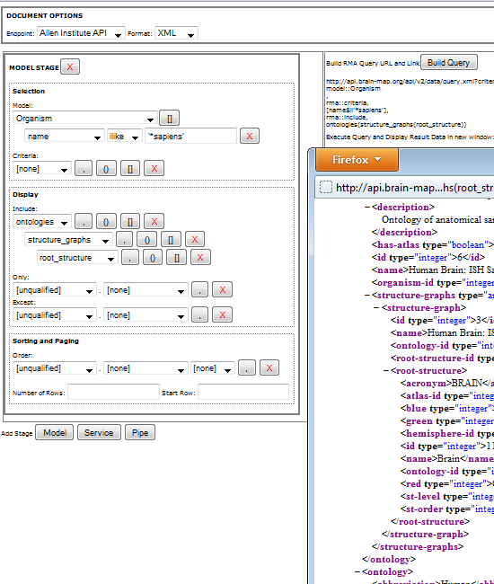This screenshot has width=494, height=584.
Task: Click the [] button next to ontologies
Action: click(x=130, y=221)
